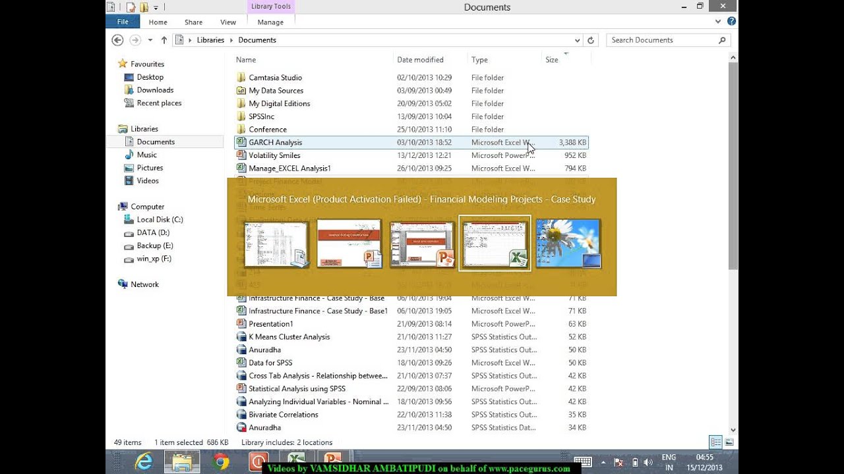Refresh the Documents folder view
This screenshot has width=844, height=474.
tap(591, 40)
